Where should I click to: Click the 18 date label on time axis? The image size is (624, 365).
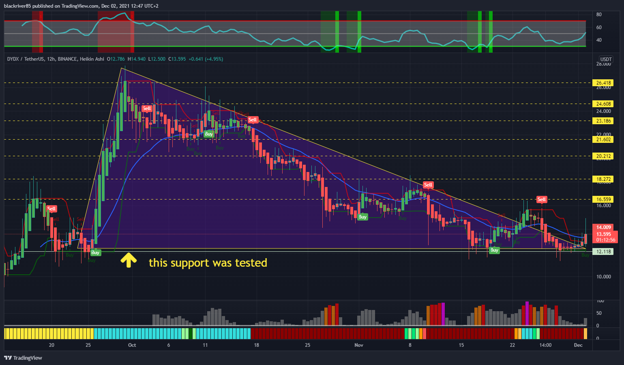tap(256, 345)
